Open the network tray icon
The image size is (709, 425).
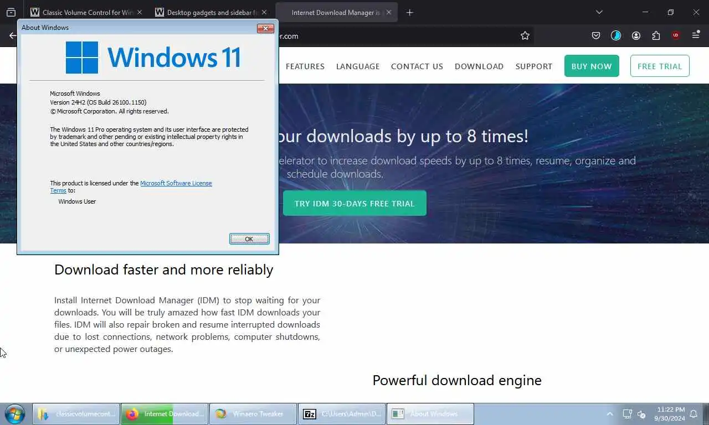click(x=627, y=414)
